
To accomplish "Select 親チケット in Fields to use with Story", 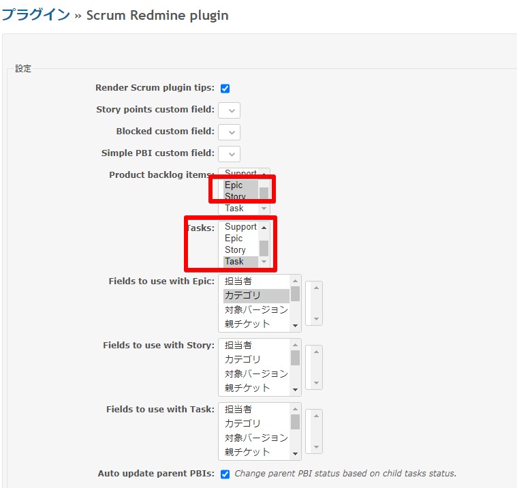I will tap(257, 388).
